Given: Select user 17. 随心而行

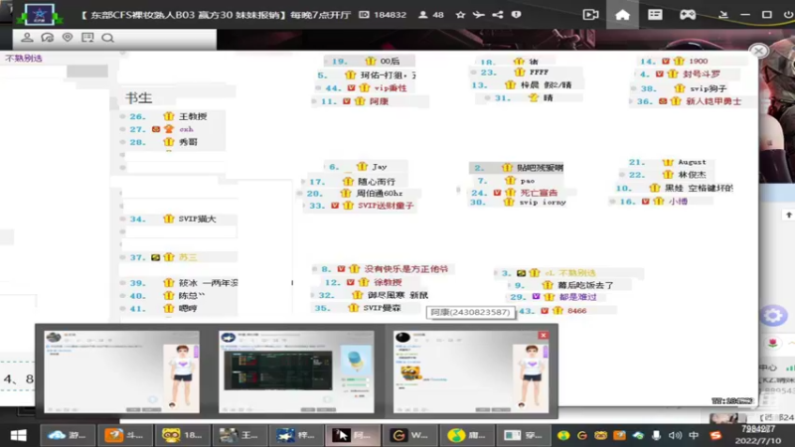Looking at the screenshot, I should 353,182.
